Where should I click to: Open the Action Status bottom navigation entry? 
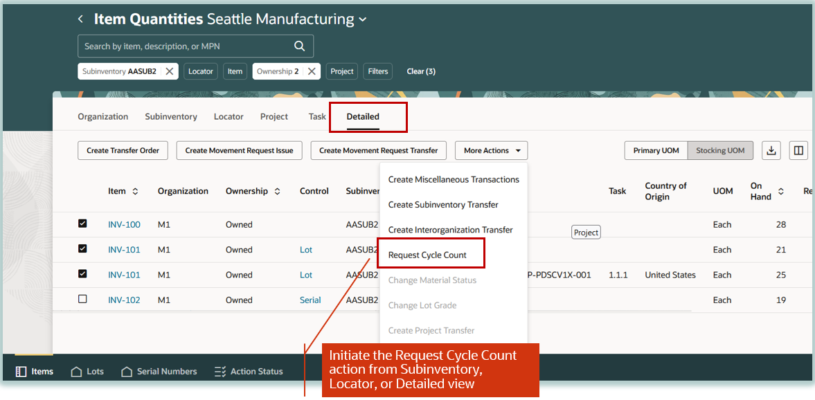coord(249,372)
